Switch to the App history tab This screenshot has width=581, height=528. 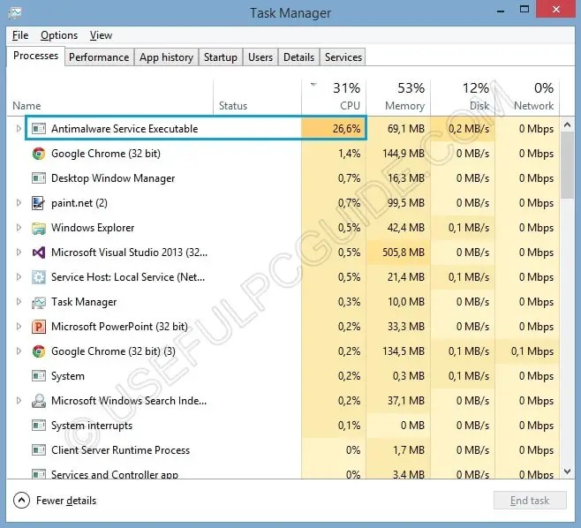click(166, 57)
